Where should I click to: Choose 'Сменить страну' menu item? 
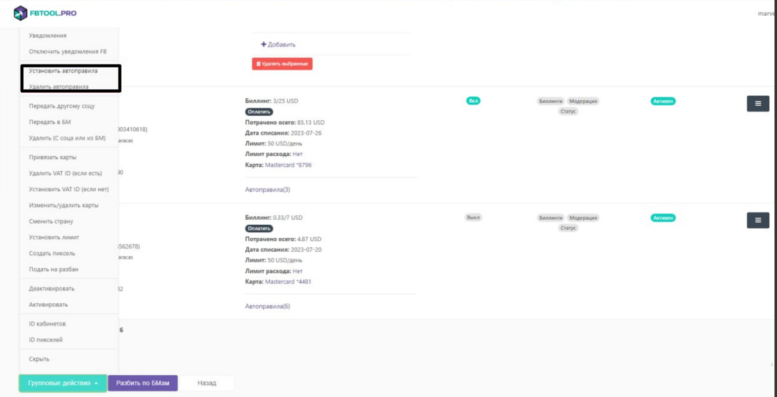pos(51,222)
